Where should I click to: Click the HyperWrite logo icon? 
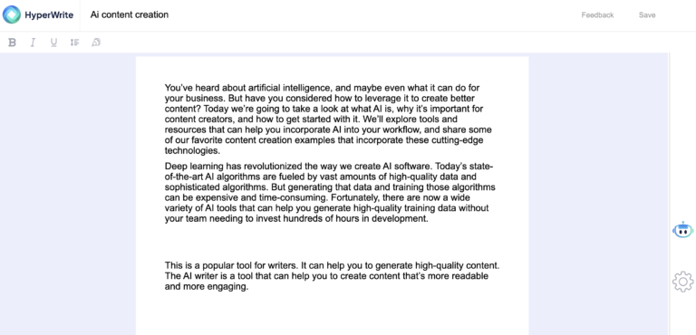(x=12, y=14)
